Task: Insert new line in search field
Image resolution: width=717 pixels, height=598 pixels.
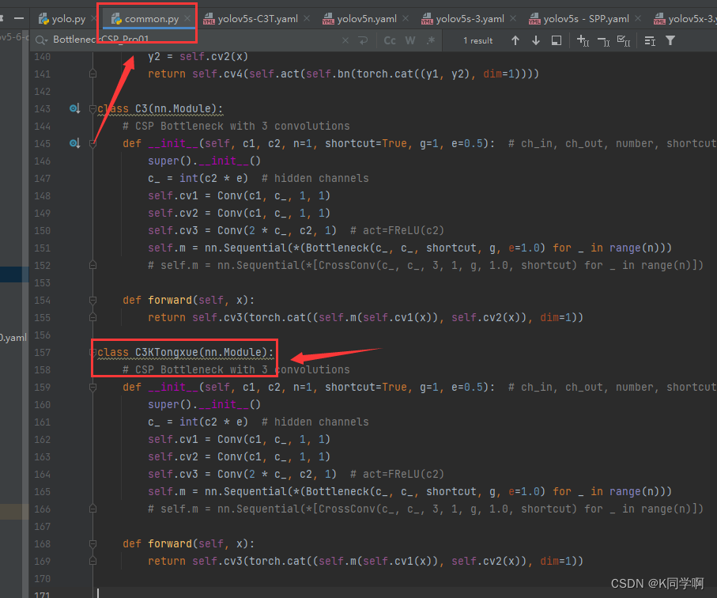Action: point(364,40)
